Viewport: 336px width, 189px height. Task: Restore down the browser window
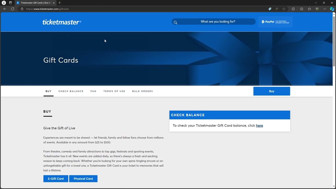324,3
